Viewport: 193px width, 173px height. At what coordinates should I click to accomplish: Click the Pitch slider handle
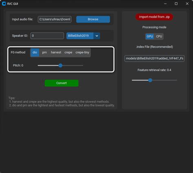61,65
